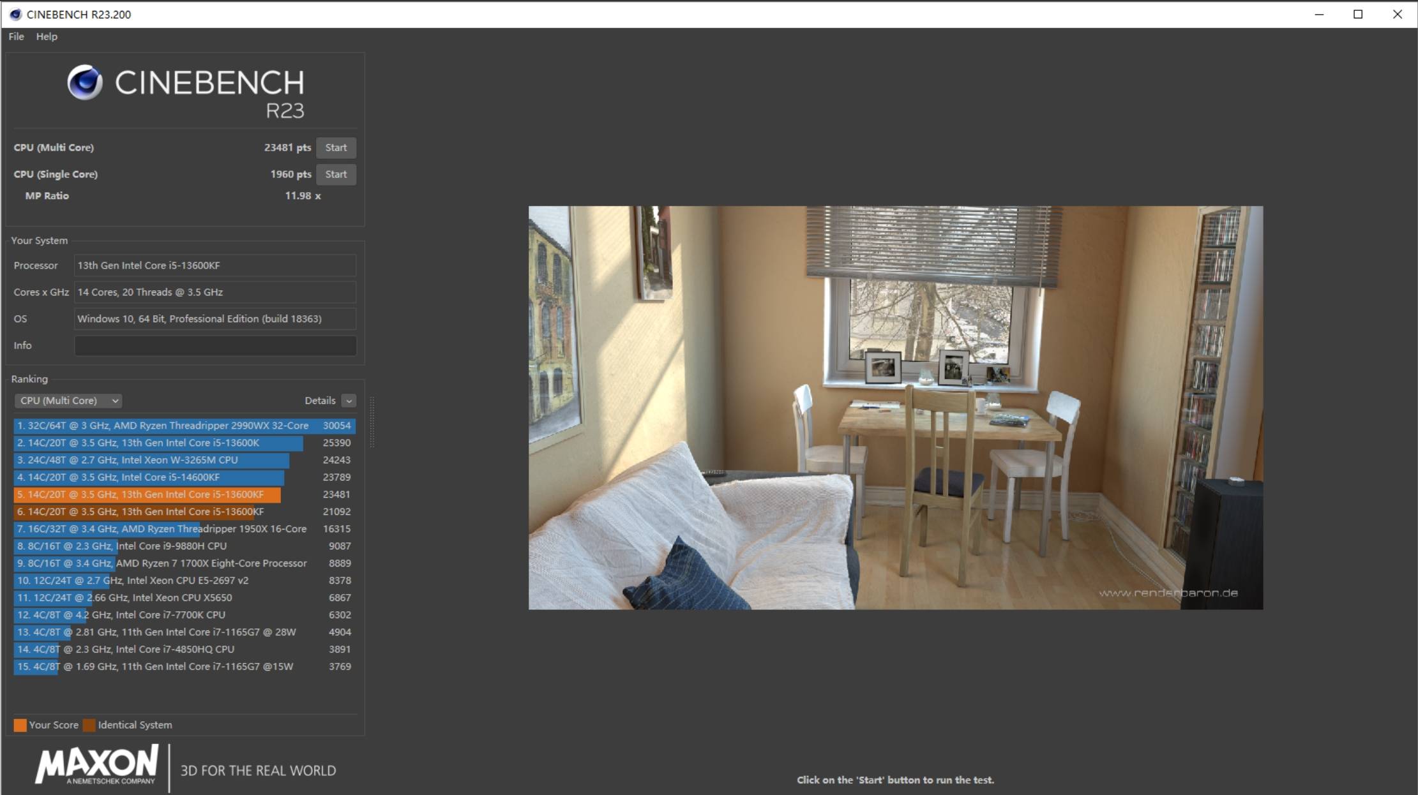
Task: Maximize the Cinebench window
Action: click(x=1358, y=14)
